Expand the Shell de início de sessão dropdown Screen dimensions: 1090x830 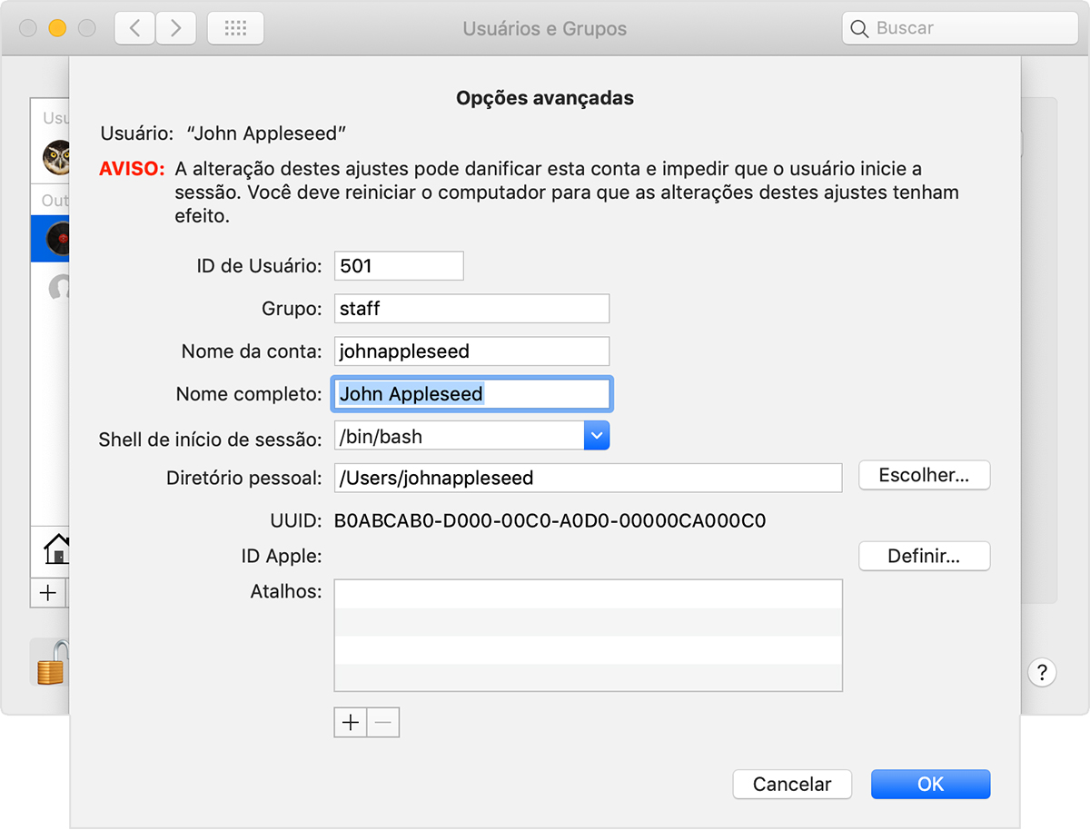point(596,436)
